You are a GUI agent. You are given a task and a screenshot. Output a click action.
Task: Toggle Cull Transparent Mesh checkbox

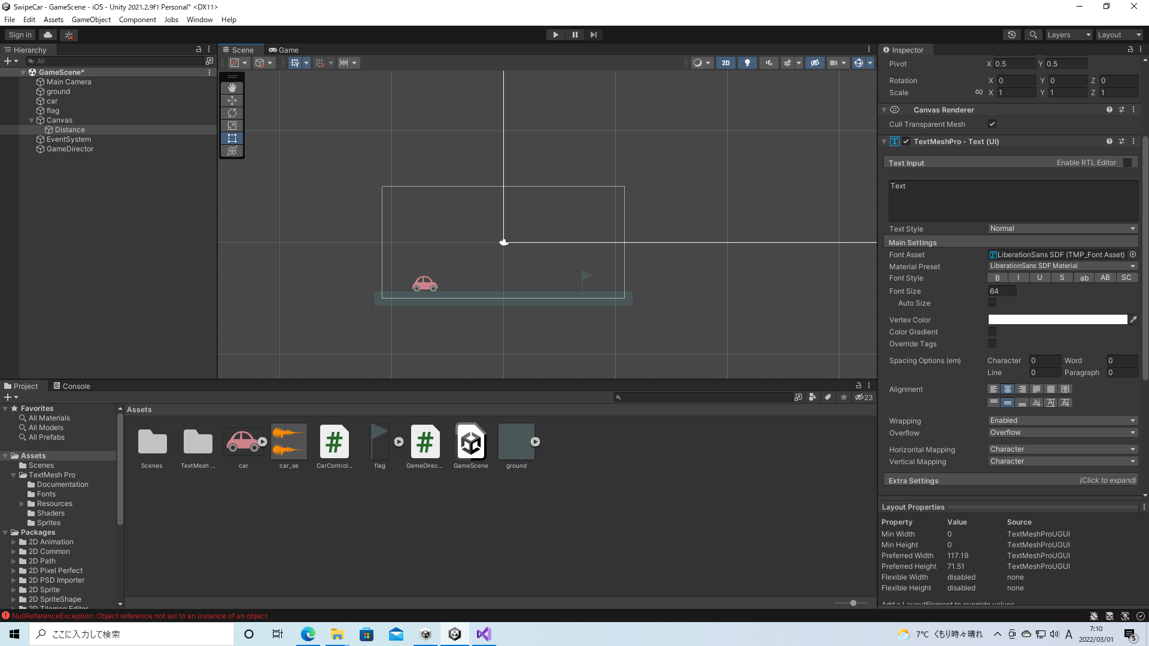point(992,124)
